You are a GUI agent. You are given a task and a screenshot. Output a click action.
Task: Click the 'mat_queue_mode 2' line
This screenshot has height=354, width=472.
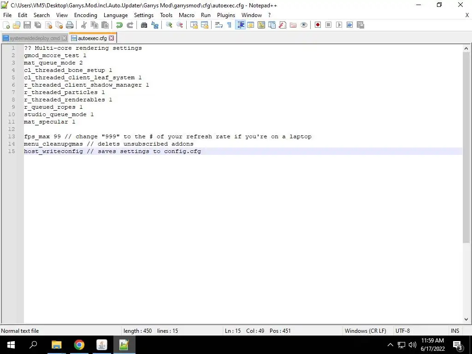53,63
